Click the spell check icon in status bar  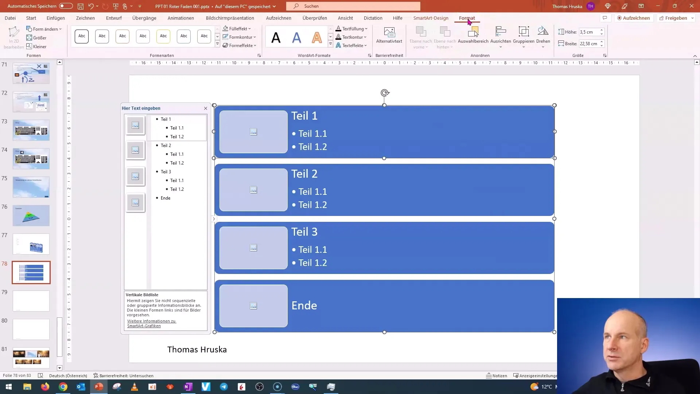[x=40, y=376]
